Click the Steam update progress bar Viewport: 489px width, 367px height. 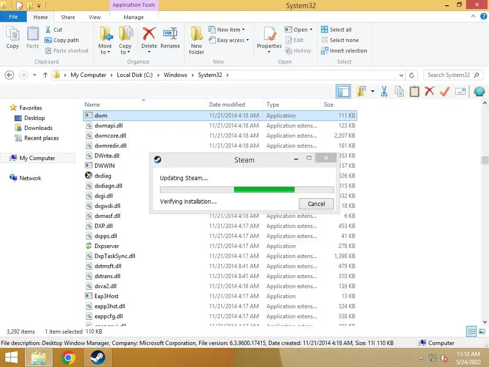click(247, 189)
